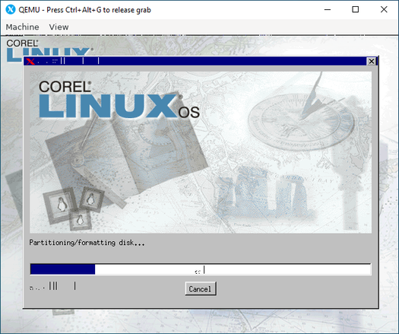Close the Corel Linux installer dialog
Screen dimensions: 399x334
point(372,61)
